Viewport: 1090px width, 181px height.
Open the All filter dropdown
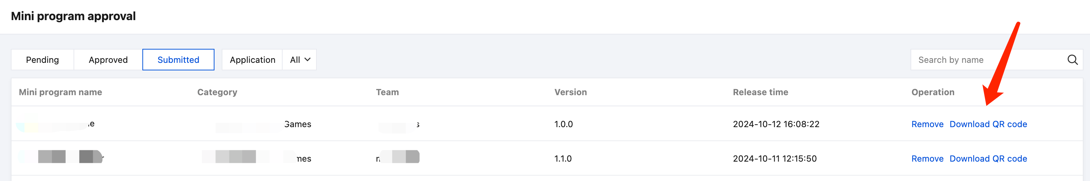point(300,60)
